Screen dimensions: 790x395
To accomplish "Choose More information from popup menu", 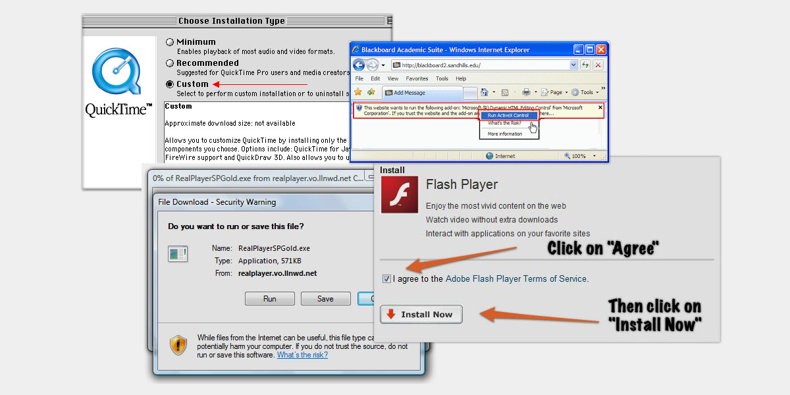I will click(505, 134).
